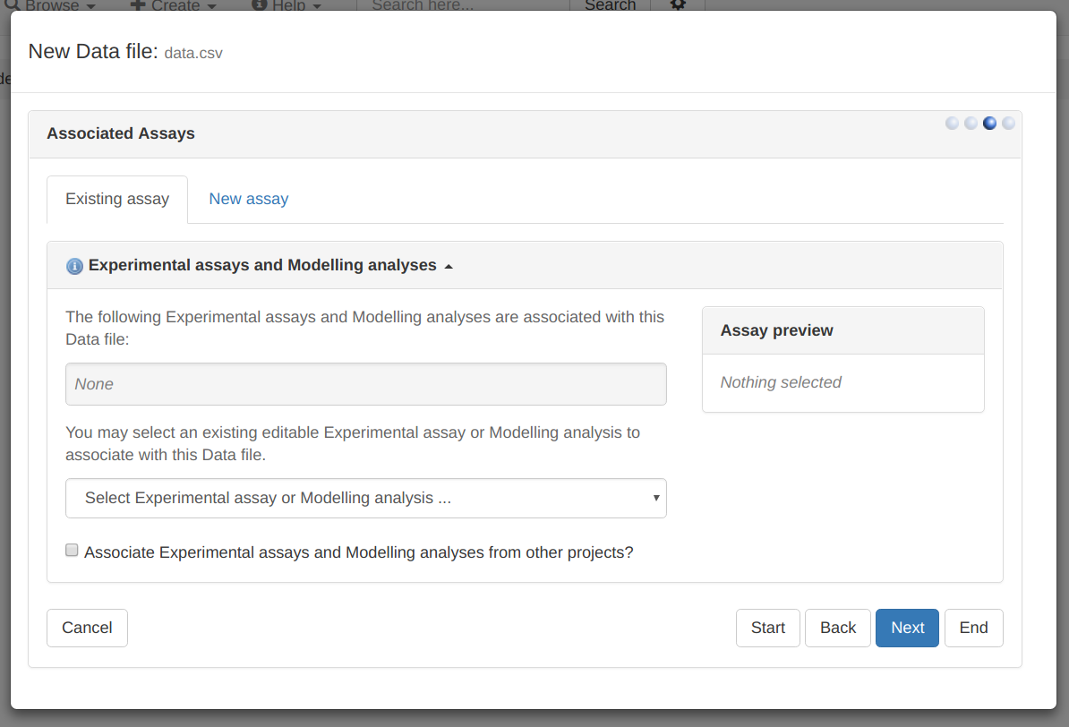Focus the 'Search here...' input field
1069x727 pixels.
pos(462,5)
